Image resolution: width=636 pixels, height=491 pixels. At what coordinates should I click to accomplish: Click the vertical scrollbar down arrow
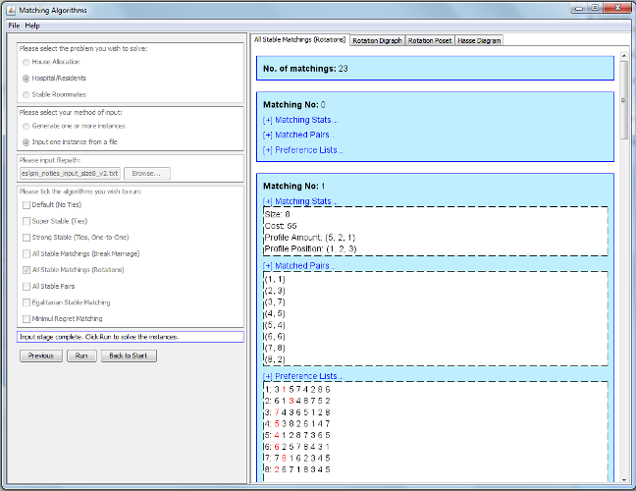point(623,481)
